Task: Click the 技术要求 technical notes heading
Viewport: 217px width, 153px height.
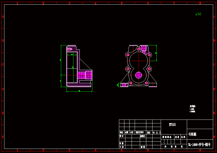Action: pyautogui.click(x=193, y=106)
